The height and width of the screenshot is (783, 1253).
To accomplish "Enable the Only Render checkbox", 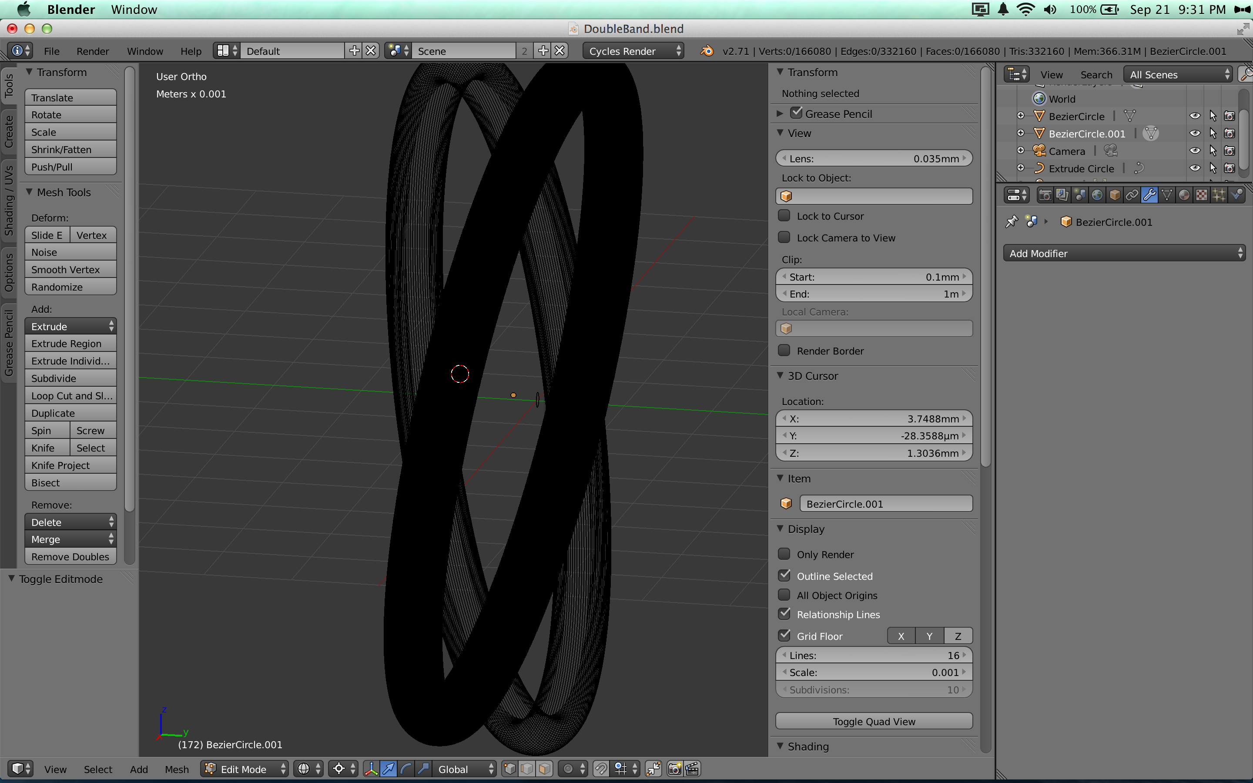I will (x=784, y=554).
